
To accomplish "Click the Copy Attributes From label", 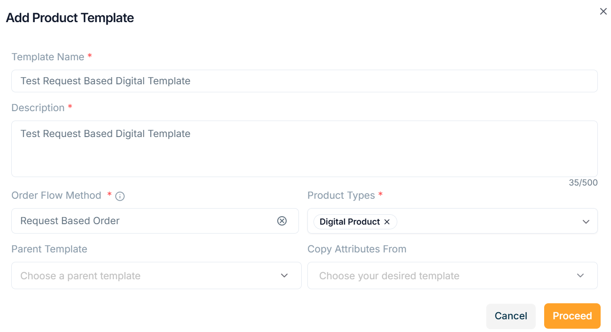I will [x=357, y=249].
